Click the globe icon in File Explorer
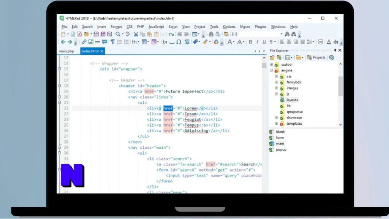The image size is (389, 219). click(331, 58)
